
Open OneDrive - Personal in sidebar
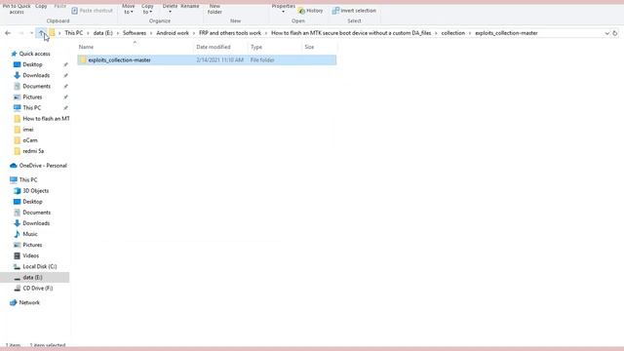(43, 166)
